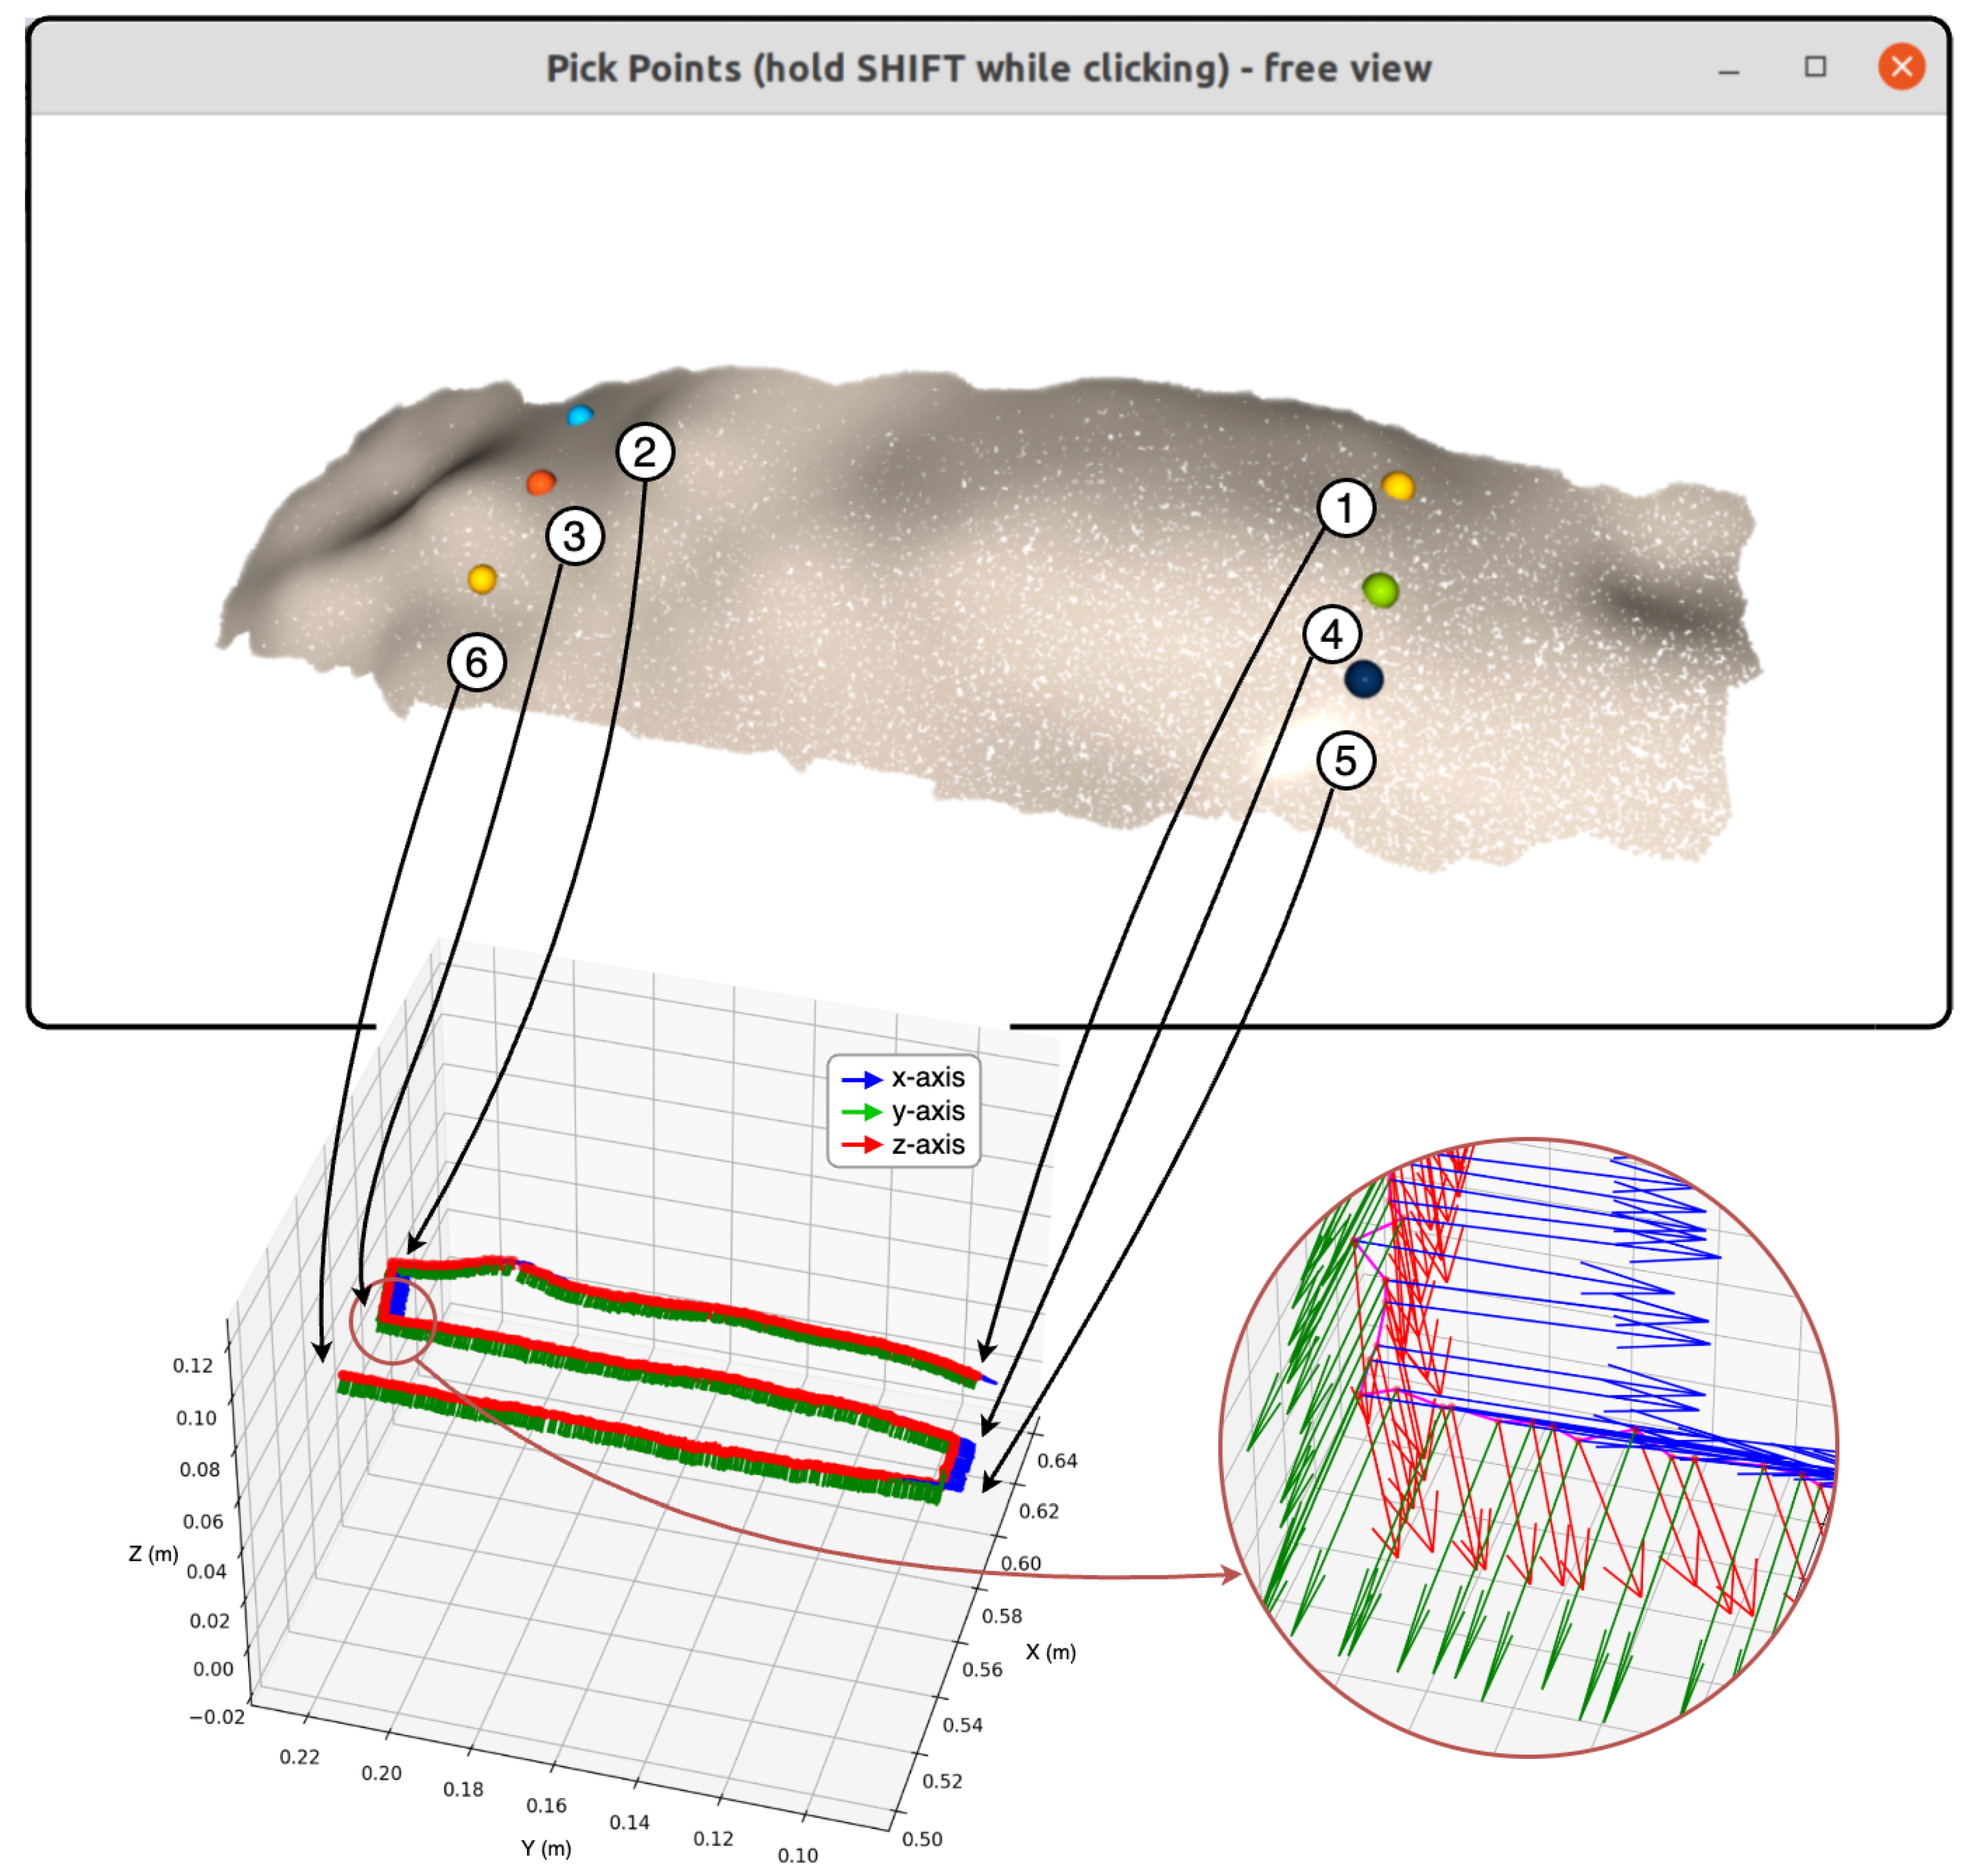Click the Pick Points window title text
The image size is (1972, 1876).
988,68
